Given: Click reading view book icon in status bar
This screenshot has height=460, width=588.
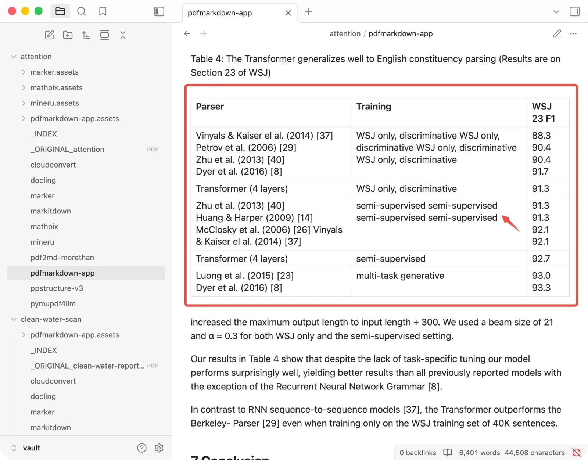Looking at the screenshot, I should coord(448,453).
